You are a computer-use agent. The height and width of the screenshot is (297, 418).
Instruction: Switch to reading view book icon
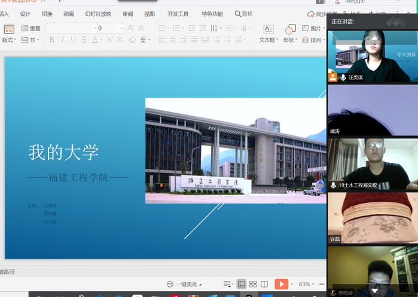click(x=264, y=284)
